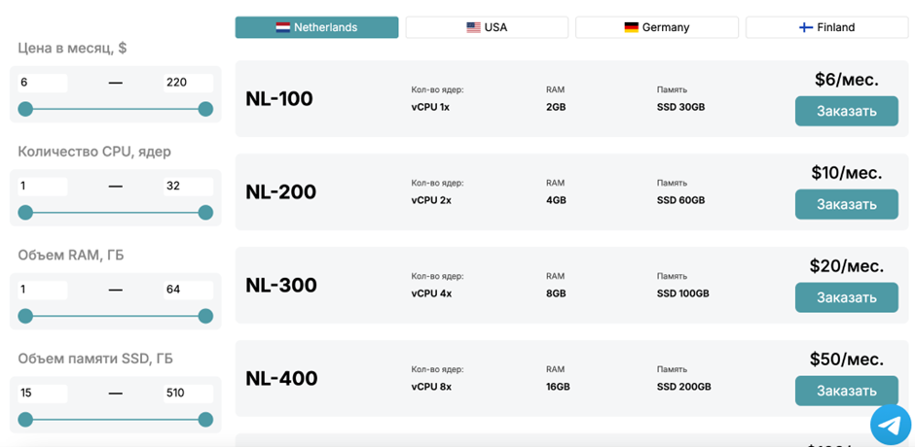Image resolution: width=915 pixels, height=447 pixels.
Task: Switch to the Germany location tab
Action: 657,27
